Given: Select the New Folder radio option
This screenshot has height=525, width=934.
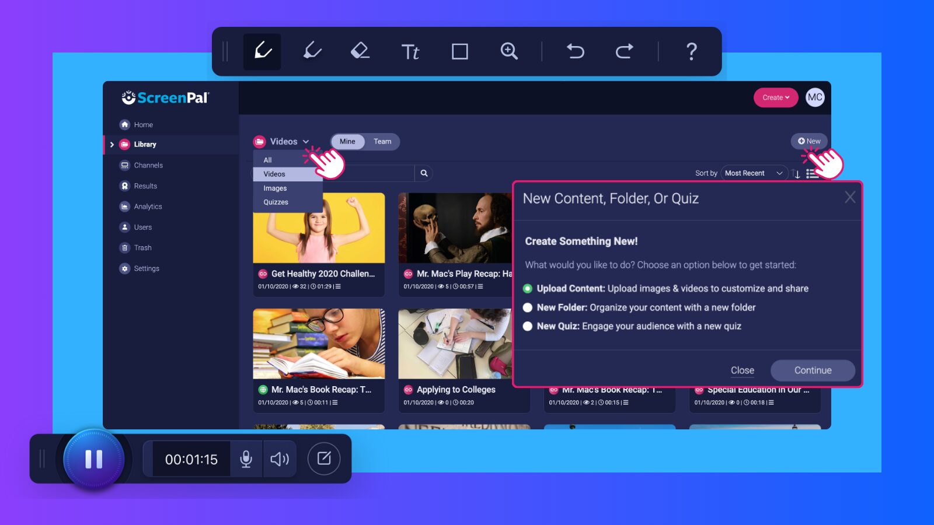Looking at the screenshot, I should (x=528, y=307).
